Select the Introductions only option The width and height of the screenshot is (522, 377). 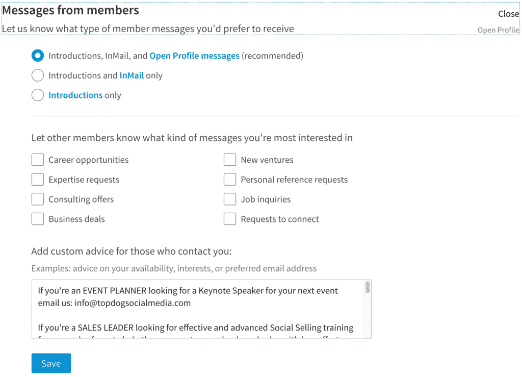37,95
